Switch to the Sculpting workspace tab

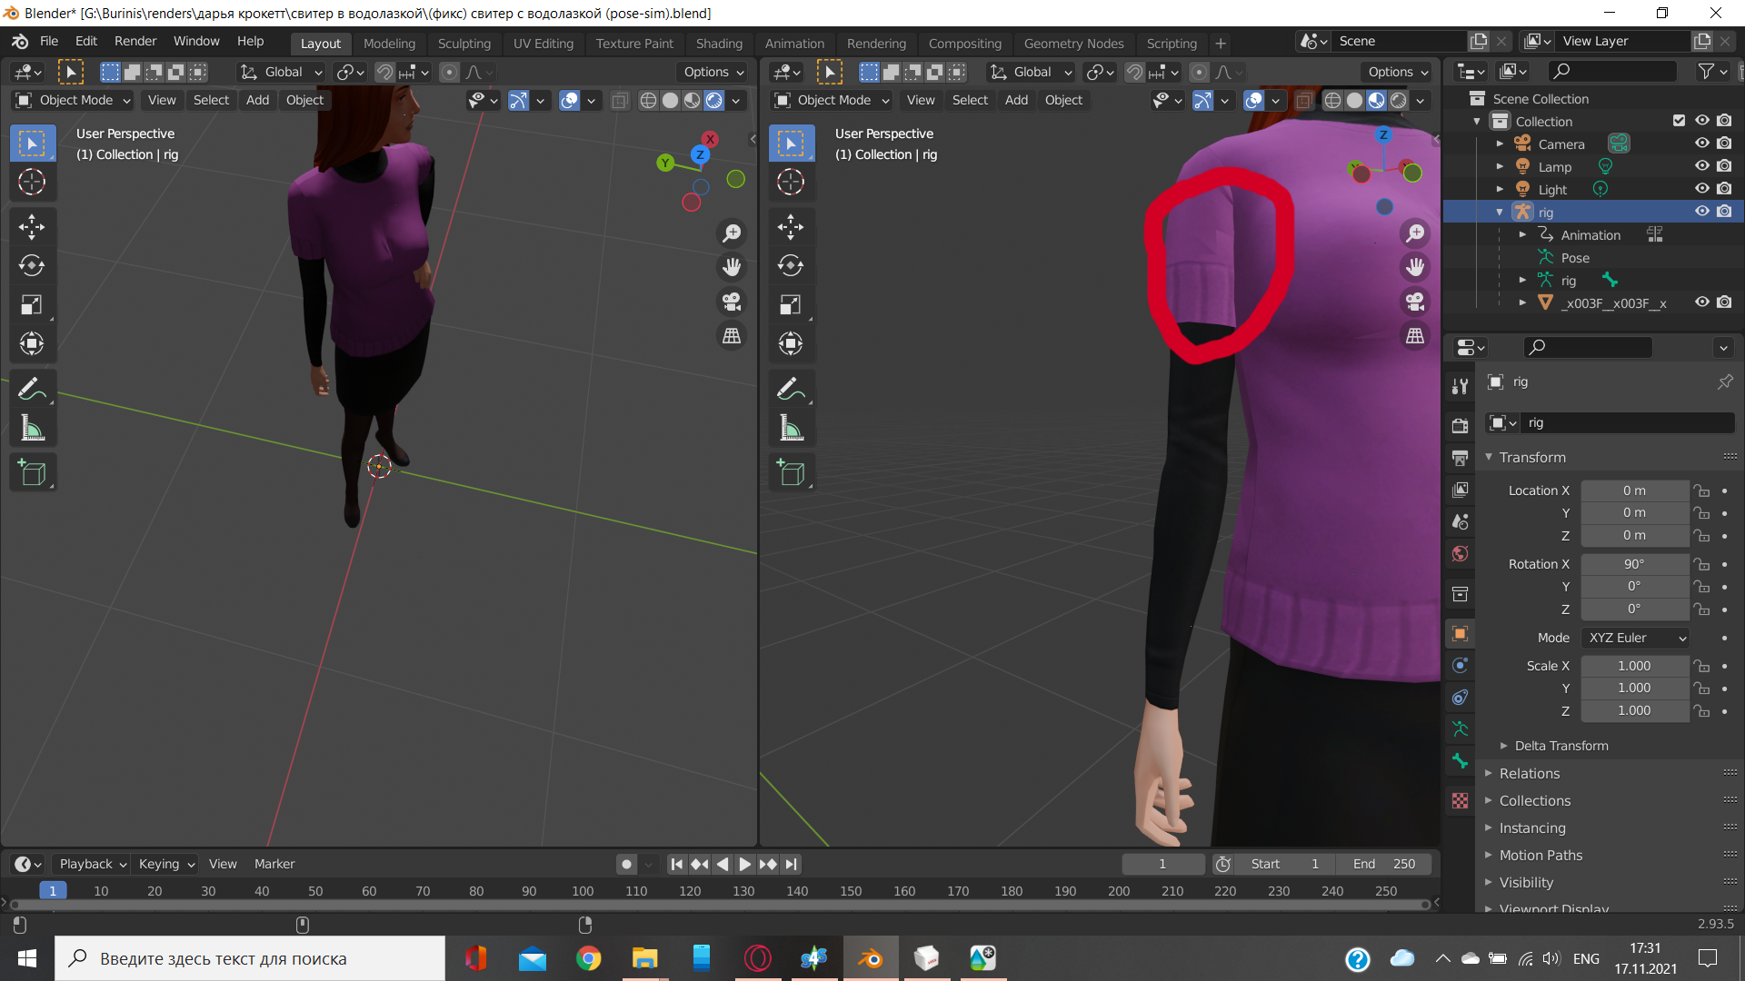pyautogui.click(x=464, y=43)
